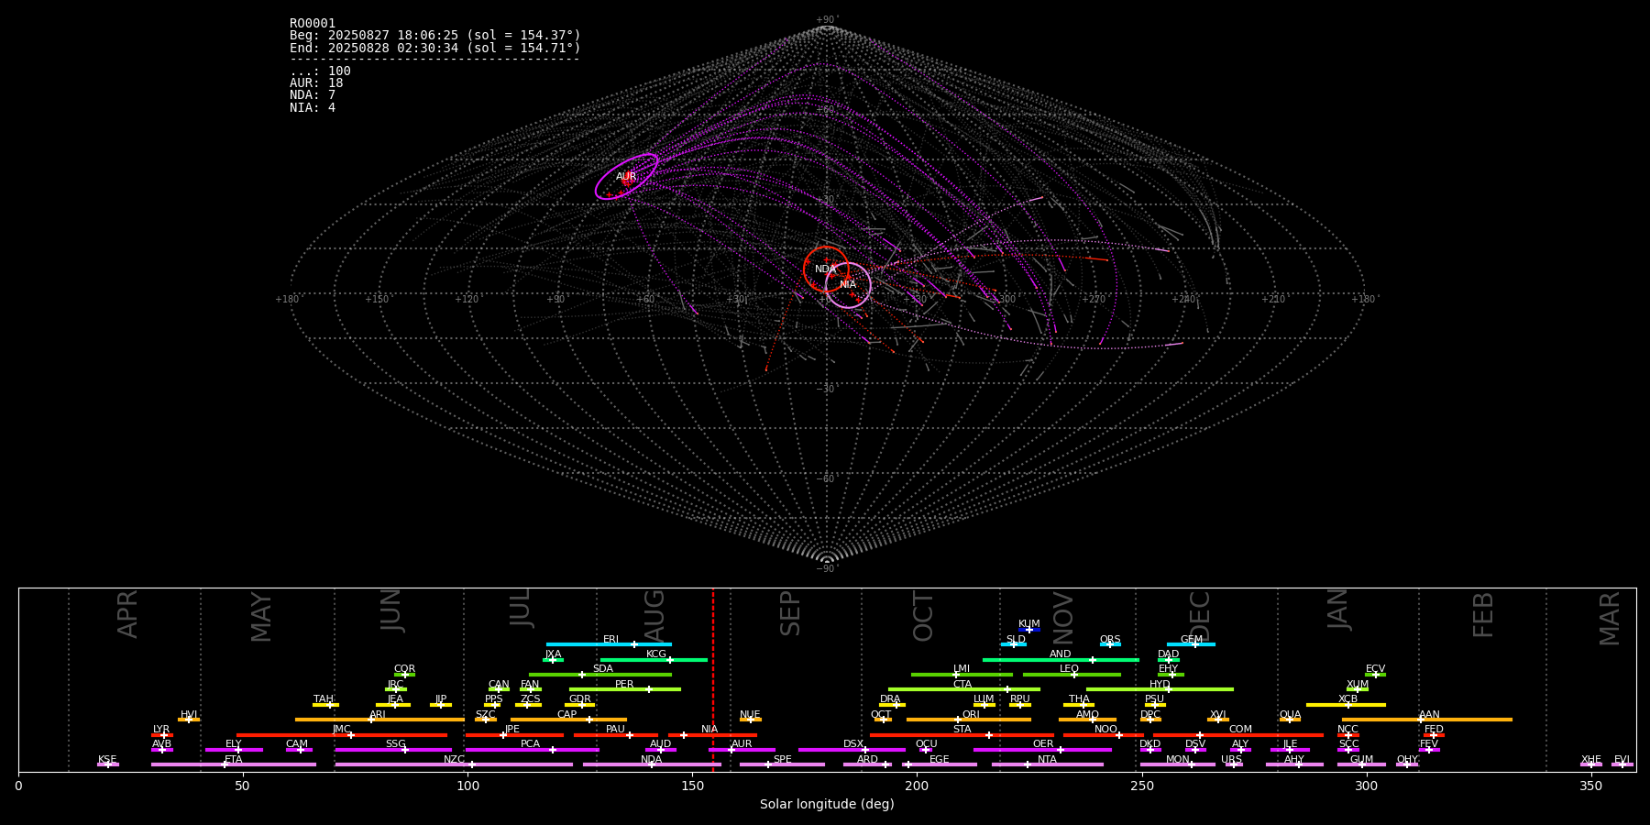The image size is (1650, 825).
Task: Click the red NDA radiant circle on sky map
Action: pos(826,269)
